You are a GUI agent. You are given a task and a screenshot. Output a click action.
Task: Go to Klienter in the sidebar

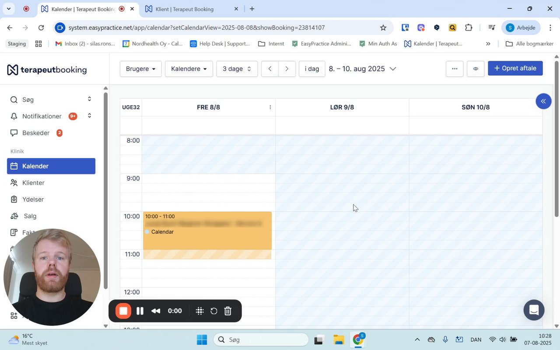[33, 183]
